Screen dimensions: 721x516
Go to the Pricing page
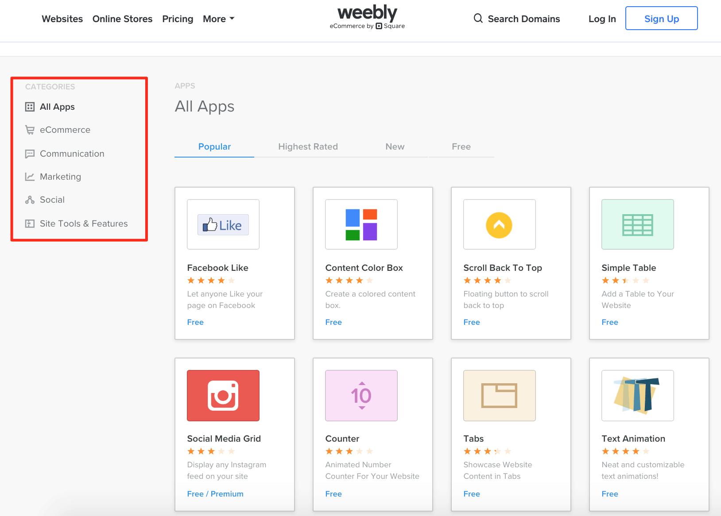click(178, 19)
